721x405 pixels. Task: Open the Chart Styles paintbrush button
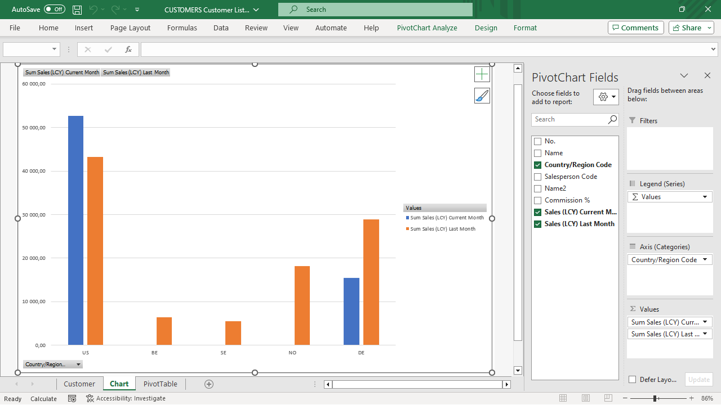[x=482, y=96]
